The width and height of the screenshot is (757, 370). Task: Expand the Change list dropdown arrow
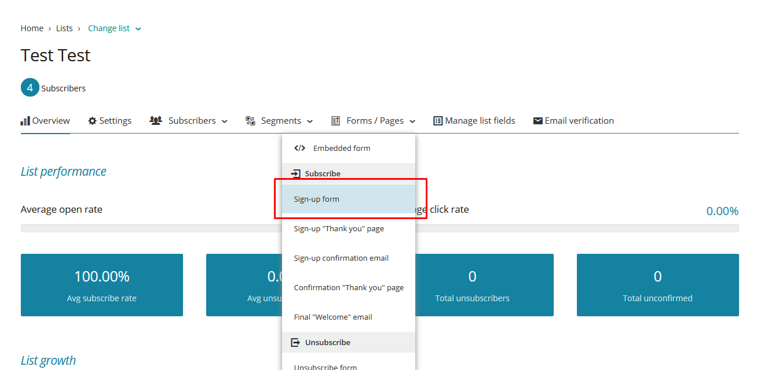tap(138, 29)
